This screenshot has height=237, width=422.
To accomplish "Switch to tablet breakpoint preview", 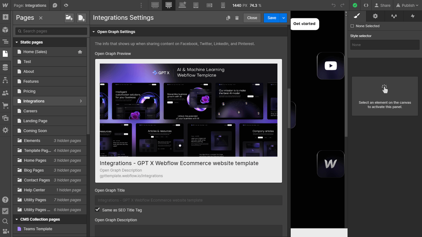I will tap(196, 5).
